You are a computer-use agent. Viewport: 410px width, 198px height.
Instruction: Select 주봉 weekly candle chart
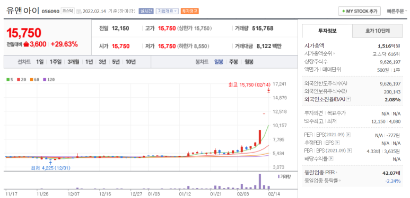coord(233,62)
